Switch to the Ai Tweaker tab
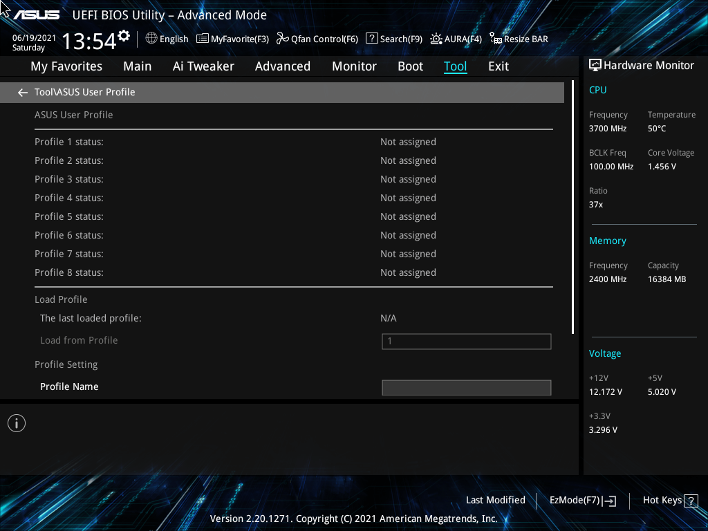 point(203,66)
